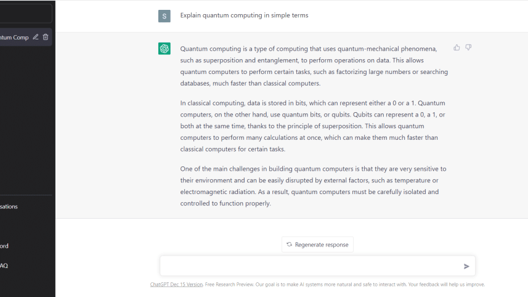Click the first paragraph of the response
Viewport: 528px width, 297px height.
click(x=314, y=66)
